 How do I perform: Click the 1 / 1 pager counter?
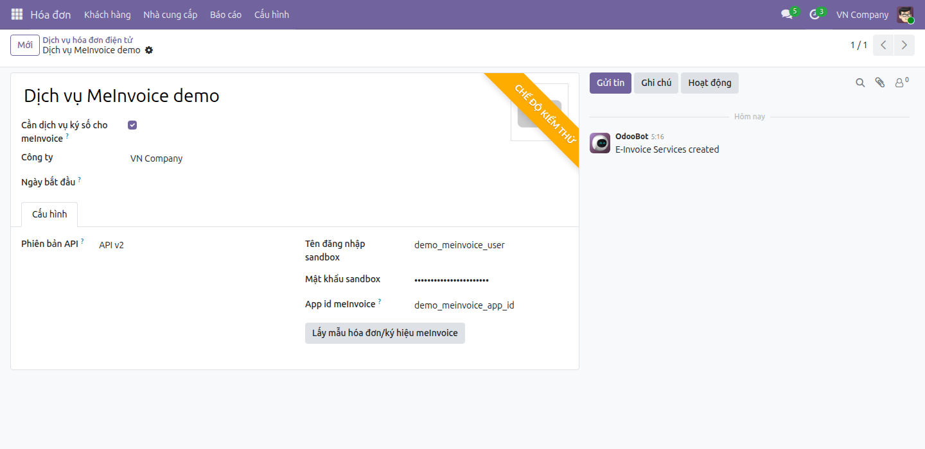click(x=859, y=45)
